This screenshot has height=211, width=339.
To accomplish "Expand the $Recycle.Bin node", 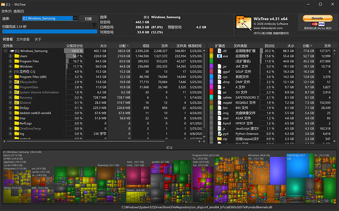I will click(x=10, y=82).
